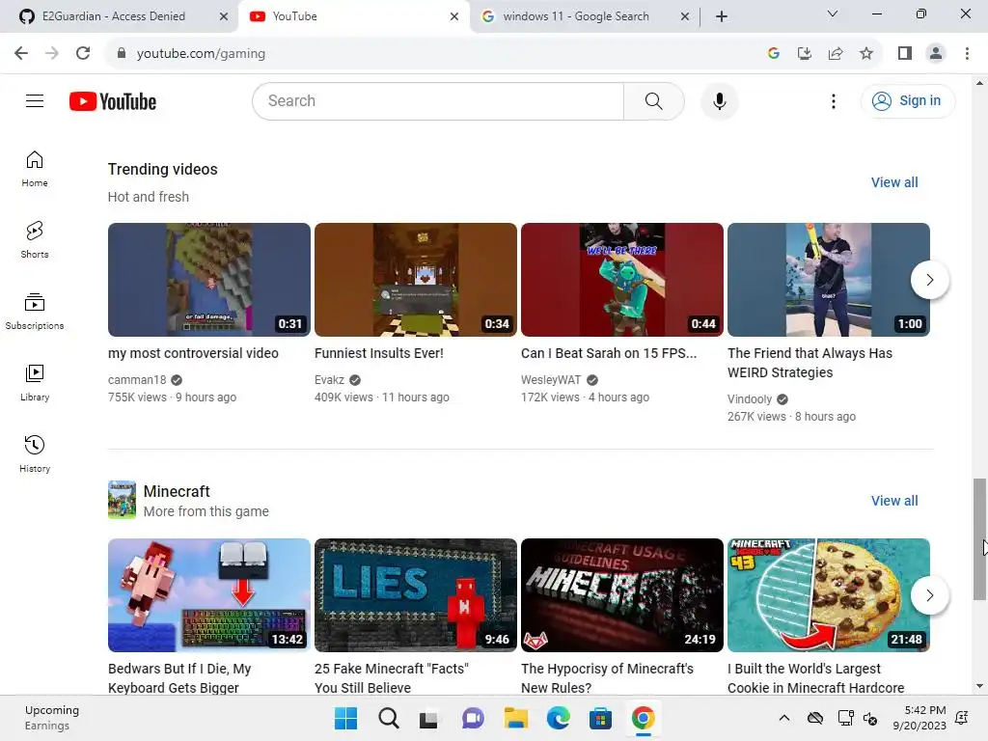Open Hypocrisy of Minecraft's Rules thumbnail
The width and height of the screenshot is (988, 741).
tap(622, 594)
